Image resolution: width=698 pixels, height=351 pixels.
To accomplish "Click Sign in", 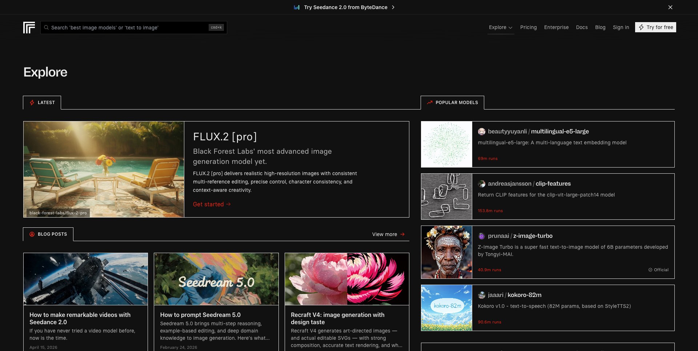I will coord(621,27).
